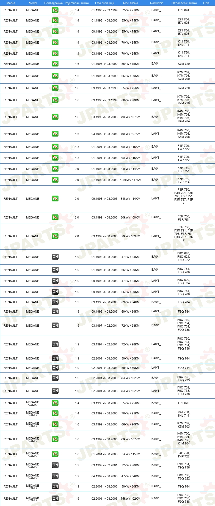
Task: Sort by the Lata produkcji column header
Action: [104, 3]
